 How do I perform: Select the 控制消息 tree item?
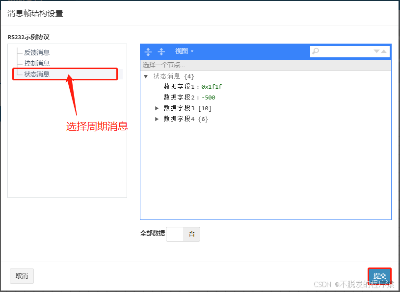tap(37, 63)
